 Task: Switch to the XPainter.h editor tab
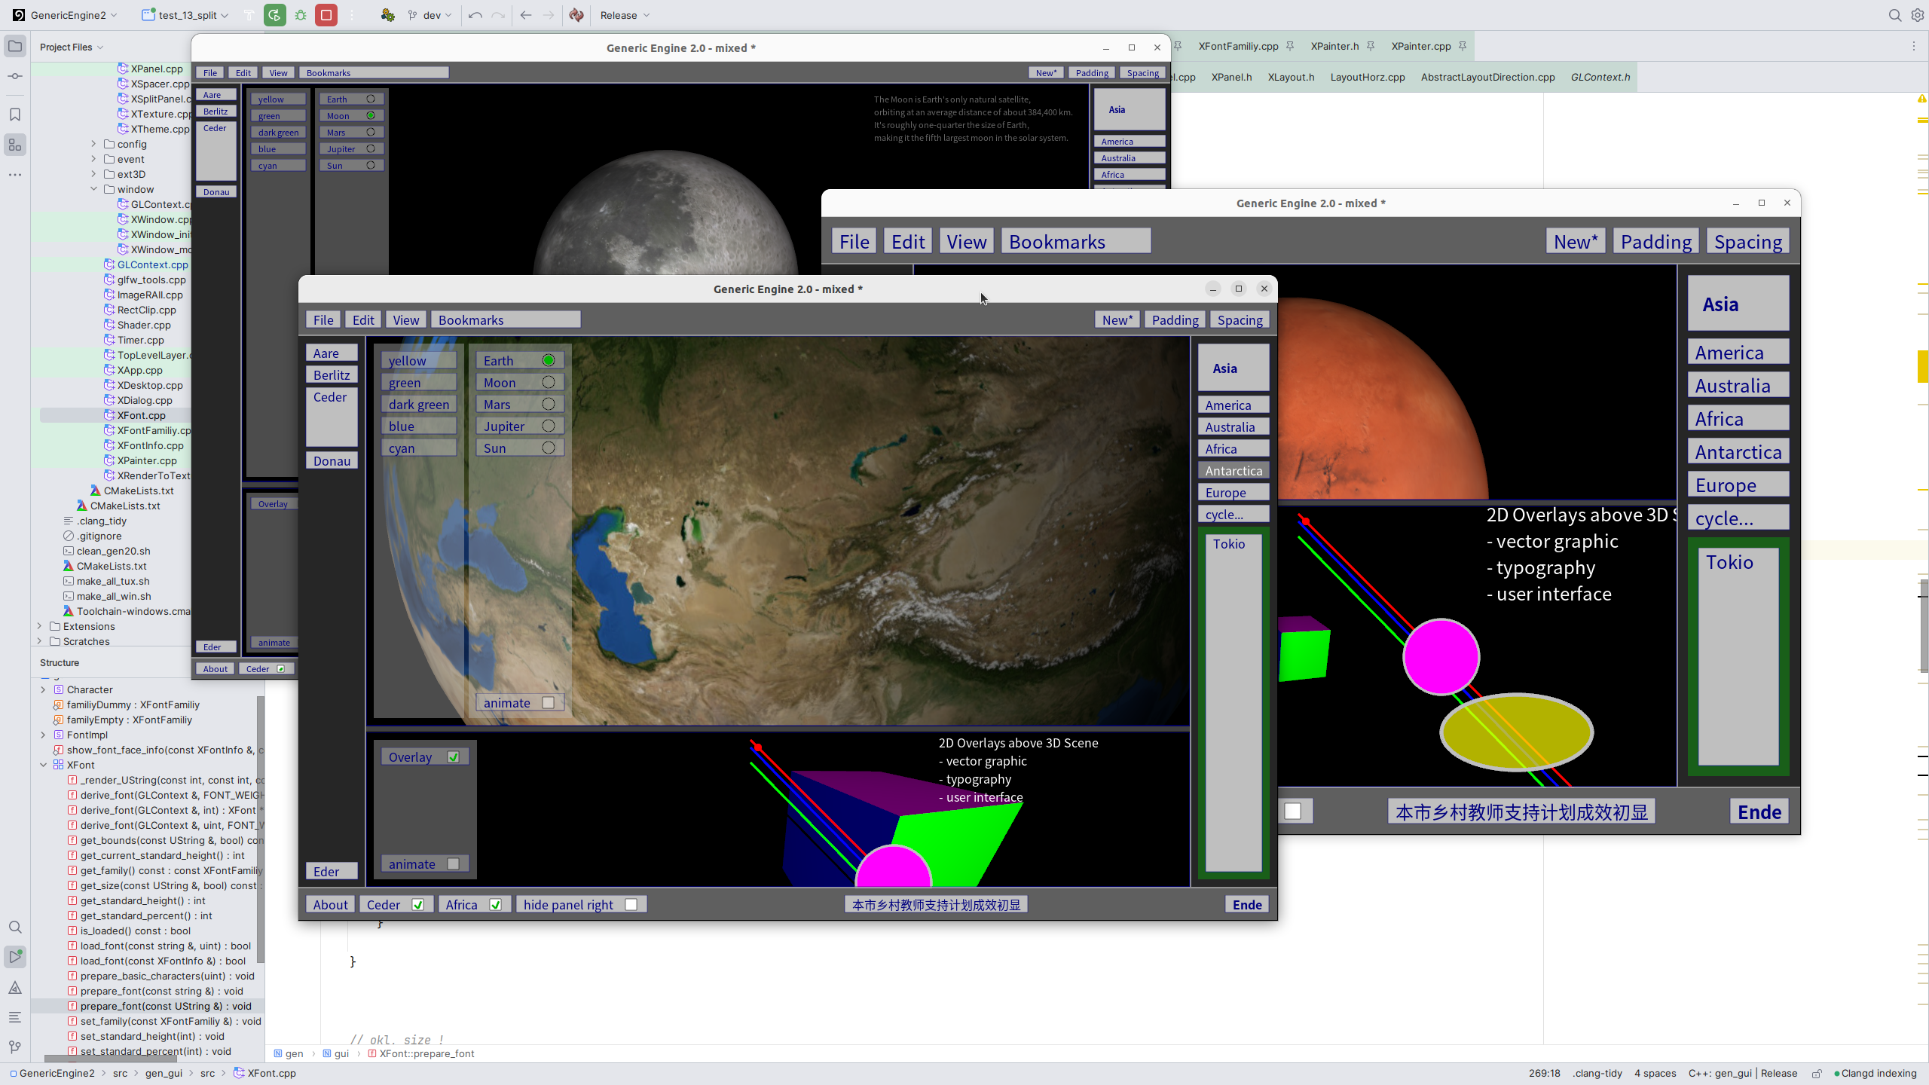tap(1334, 46)
